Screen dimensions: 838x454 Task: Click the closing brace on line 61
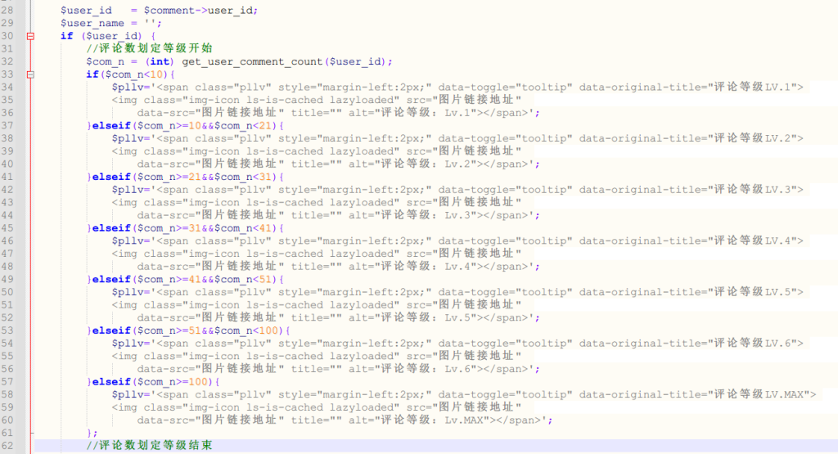point(90,433)
